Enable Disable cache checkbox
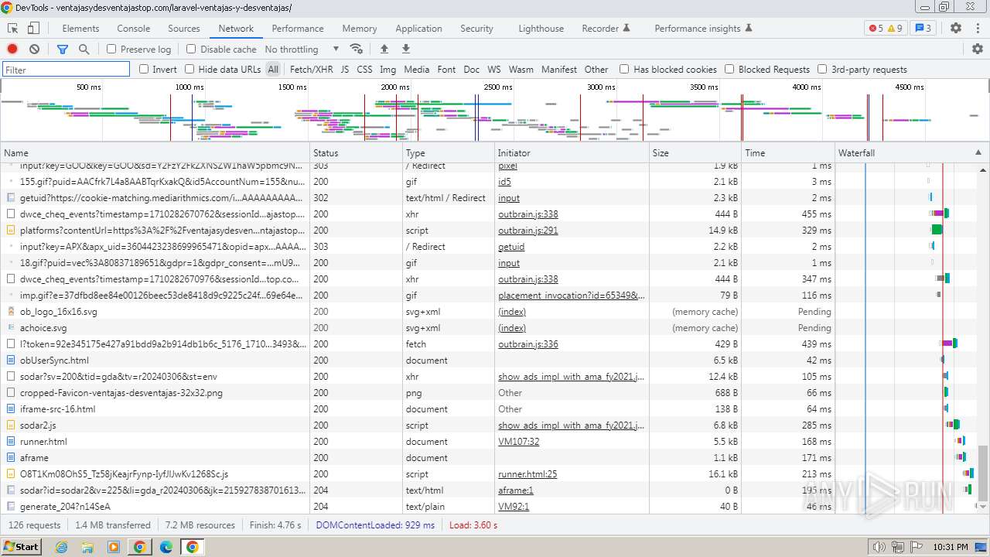Image resolution: width=990 pixels, height=557 pixels. pyautogui.click(x=191, y=49)
